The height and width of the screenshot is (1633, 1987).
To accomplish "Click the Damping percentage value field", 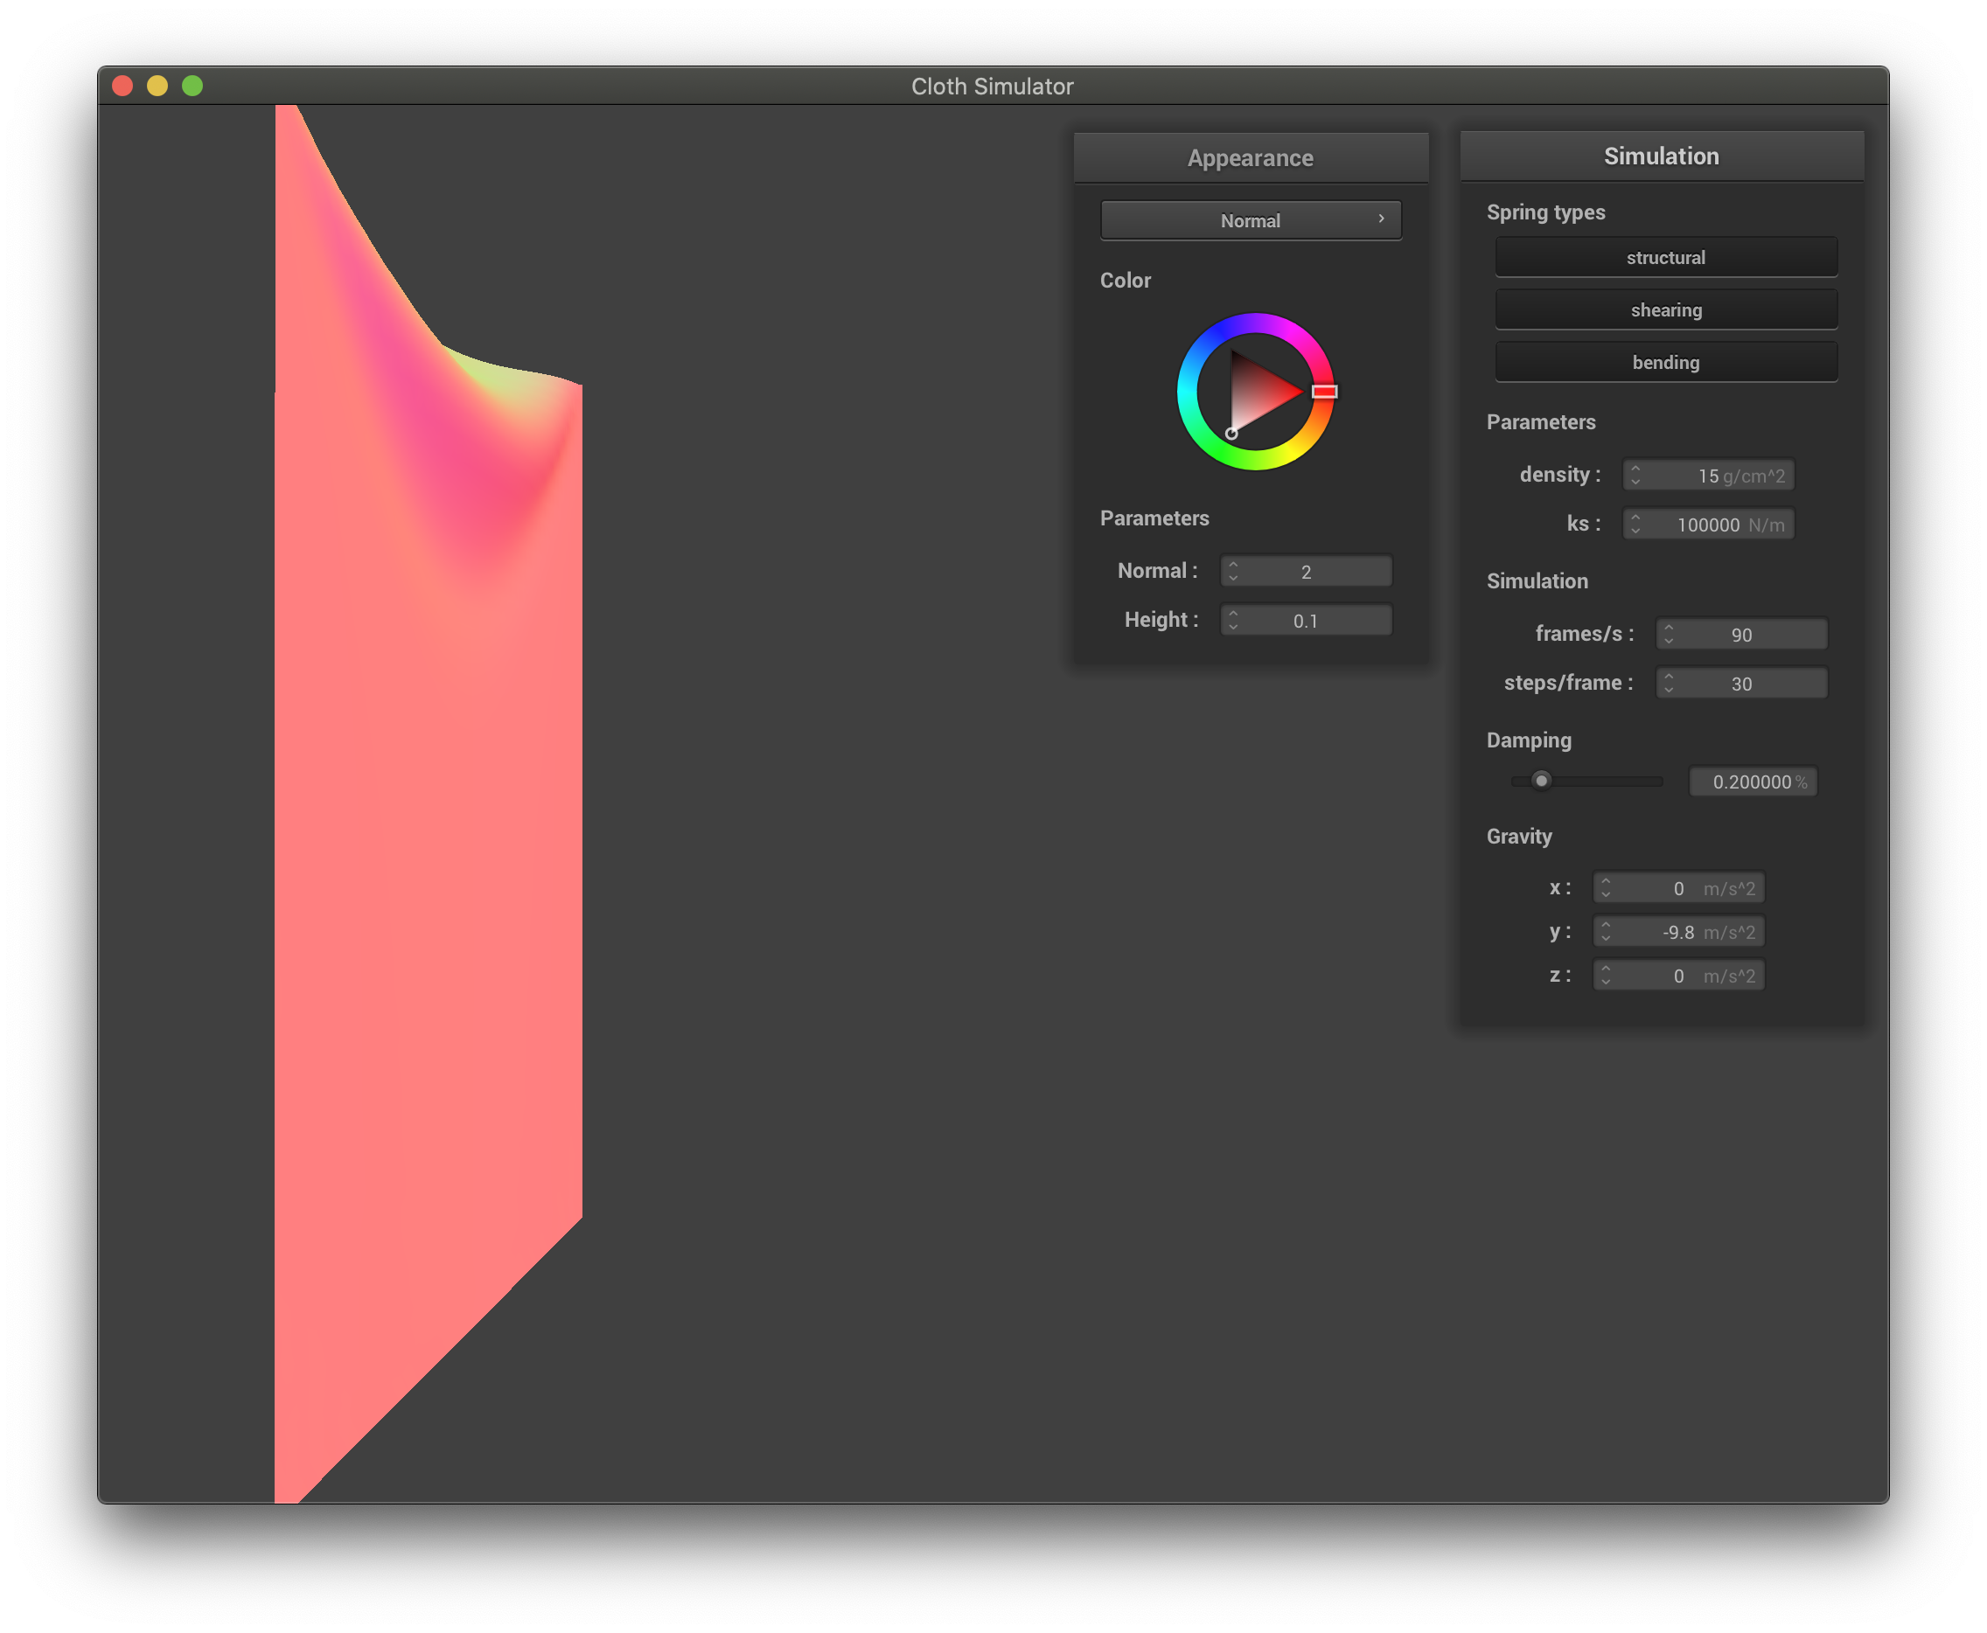I will pyautogui.click(x=1753, y=782).
